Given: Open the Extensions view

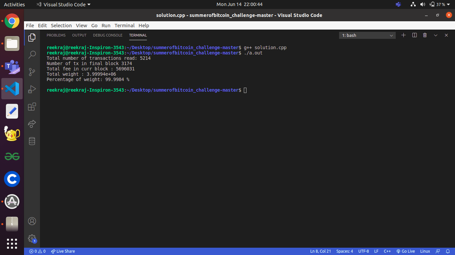Looking at the screenshot, I should (32, 107).
